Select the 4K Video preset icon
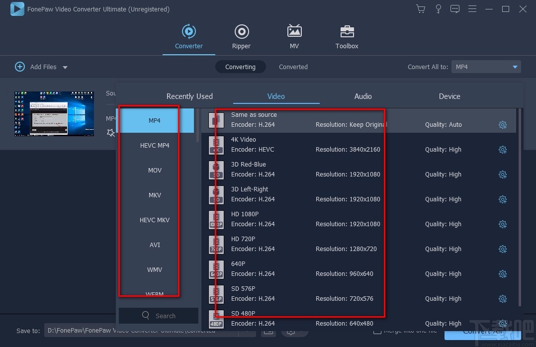Viewport: 536px width, 347px height. click(216, 145)
